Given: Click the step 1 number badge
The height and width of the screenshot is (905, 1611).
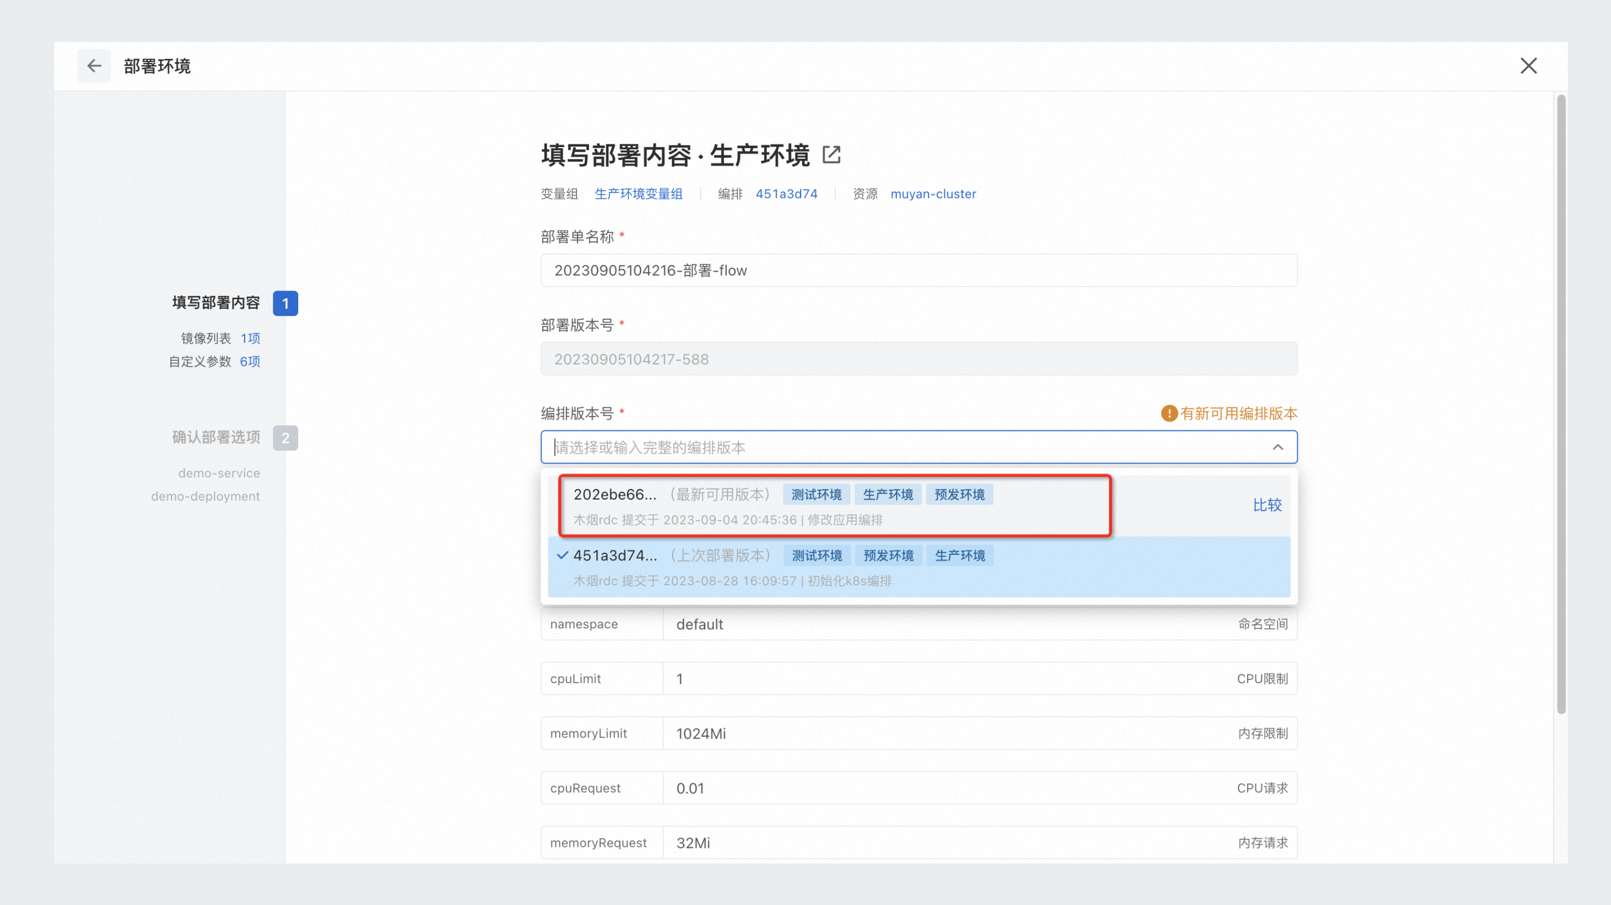Looking at the screenshot, I should pyautogui.click(x=285, y=303).
